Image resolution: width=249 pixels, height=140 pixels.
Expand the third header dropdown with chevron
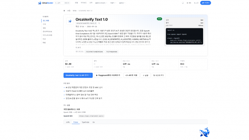122,3
